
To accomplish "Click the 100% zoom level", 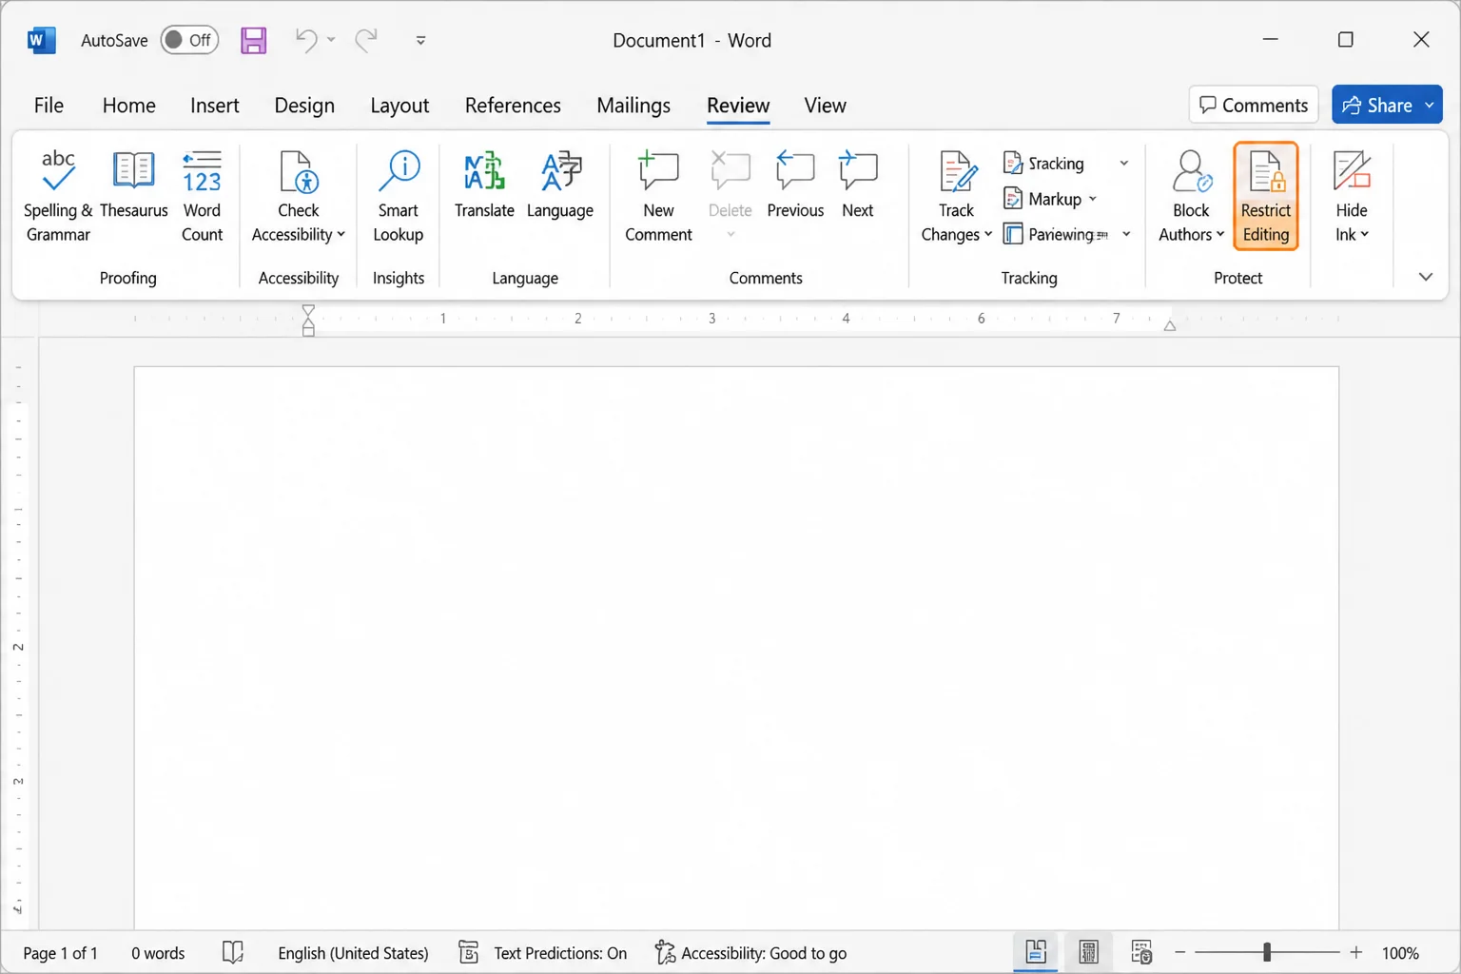I will point(1400,952).
